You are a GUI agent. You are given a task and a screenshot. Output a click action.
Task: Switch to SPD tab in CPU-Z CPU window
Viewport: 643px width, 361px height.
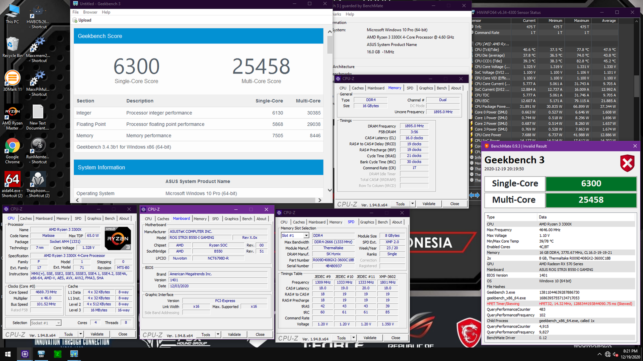(78, 219)
